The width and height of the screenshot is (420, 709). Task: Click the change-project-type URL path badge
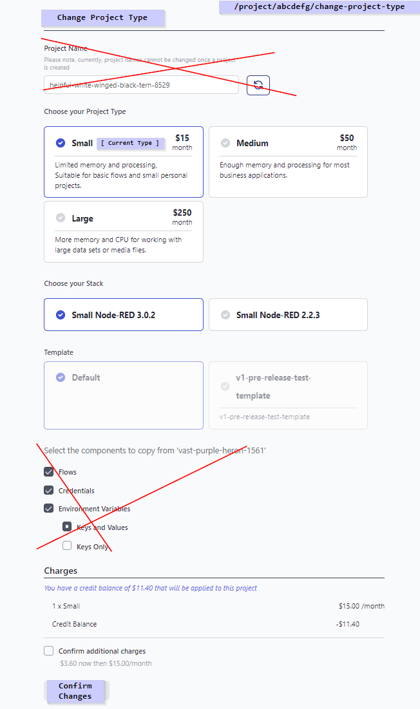point(320,7)
